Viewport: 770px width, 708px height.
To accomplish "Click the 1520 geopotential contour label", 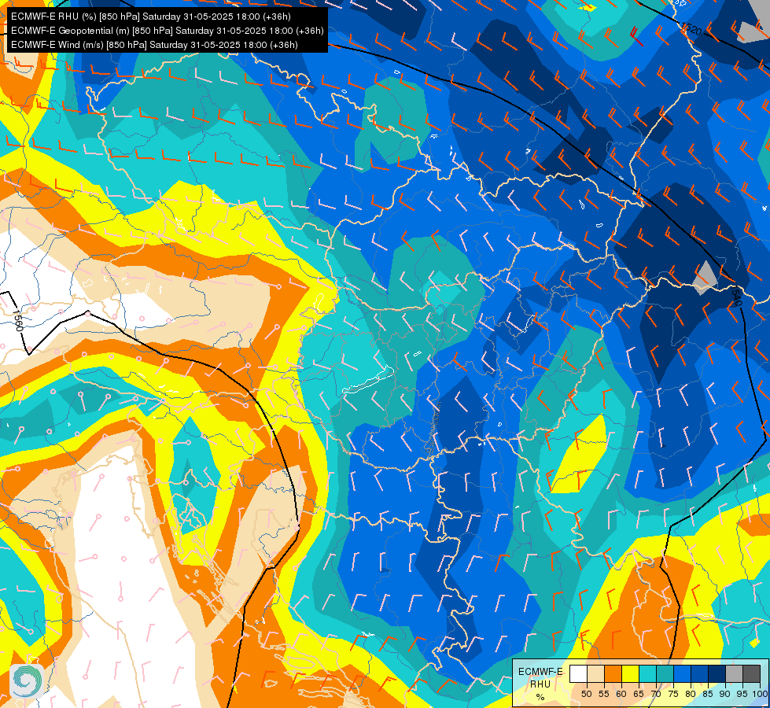I will (691, 29).
